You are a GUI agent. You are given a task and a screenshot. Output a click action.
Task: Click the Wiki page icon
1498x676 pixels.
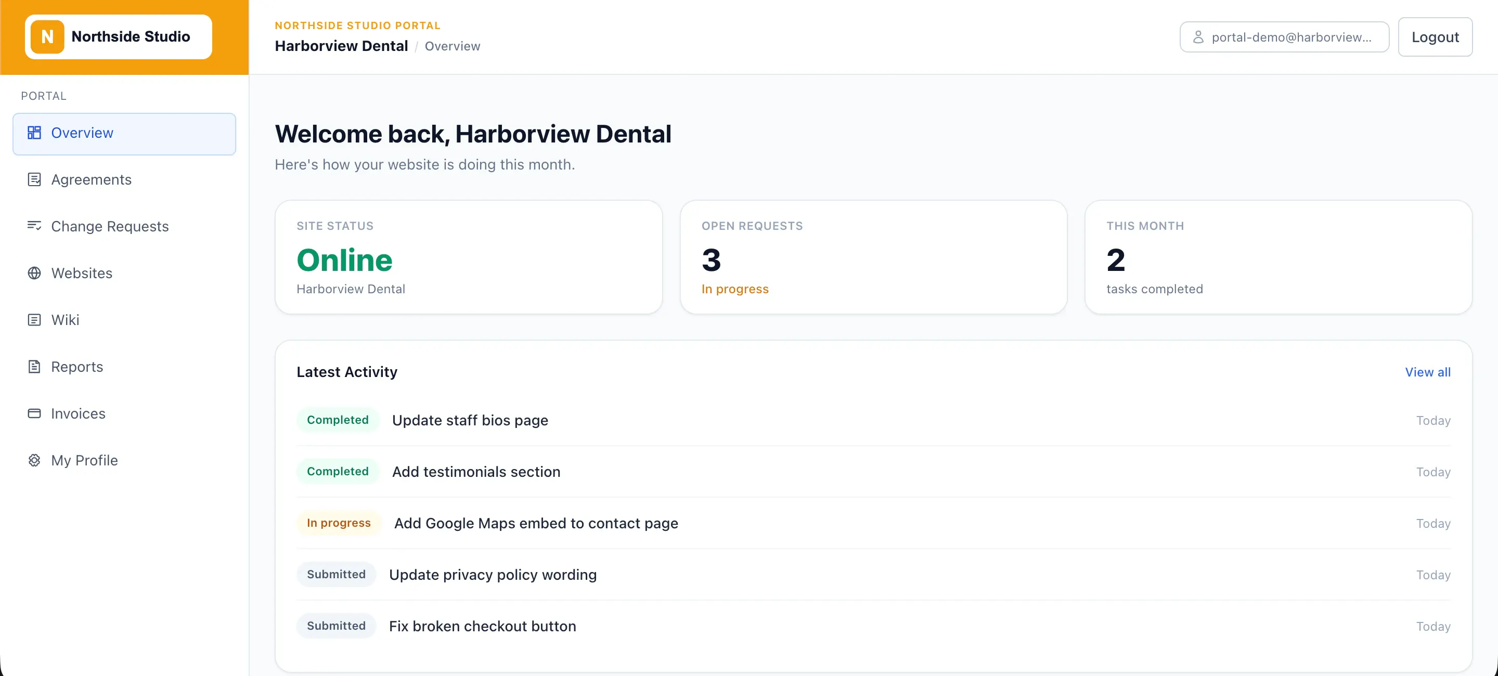[34, 320]
